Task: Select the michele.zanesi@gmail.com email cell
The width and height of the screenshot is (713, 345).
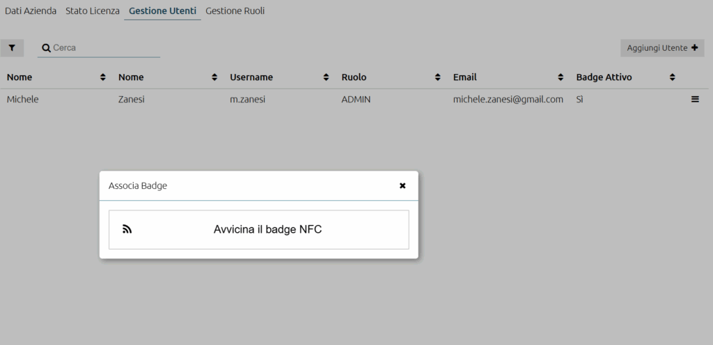Action: [x=508, y=99]
